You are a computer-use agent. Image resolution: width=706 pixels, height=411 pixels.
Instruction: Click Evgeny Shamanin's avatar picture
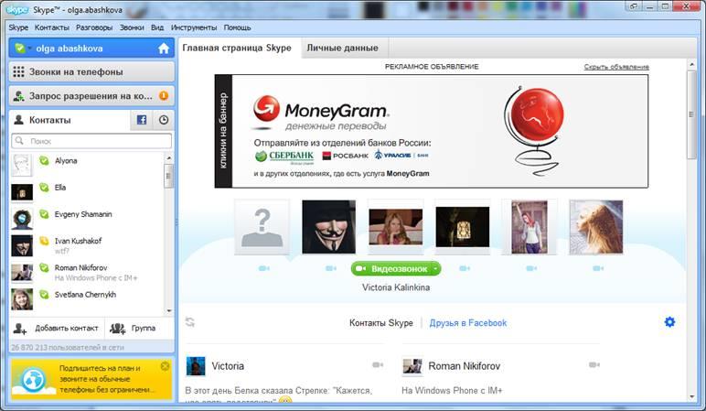click(22, 219)
